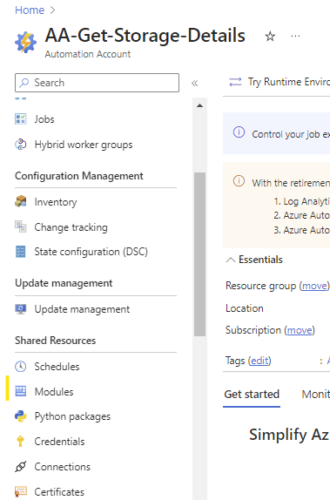This screenshot has width=330, height=500.
Task: Open Python packages menu item
Action: coord(72,416)
